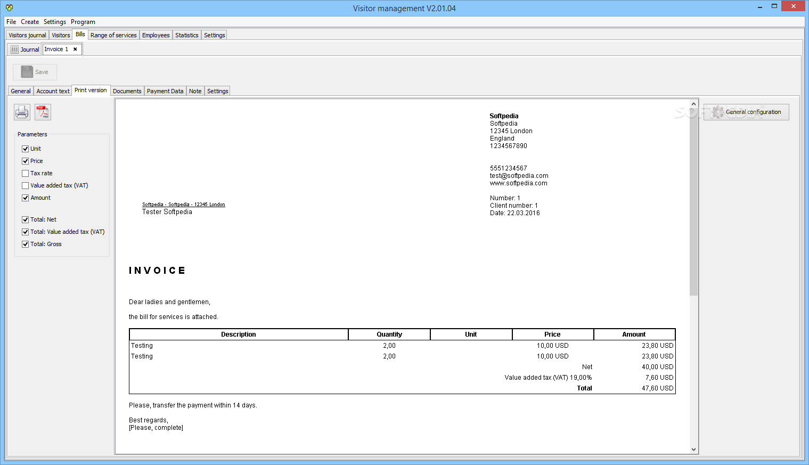Open the invoice General tab
The height and width of the screenshot is (465, 809).
pos(21,91)
